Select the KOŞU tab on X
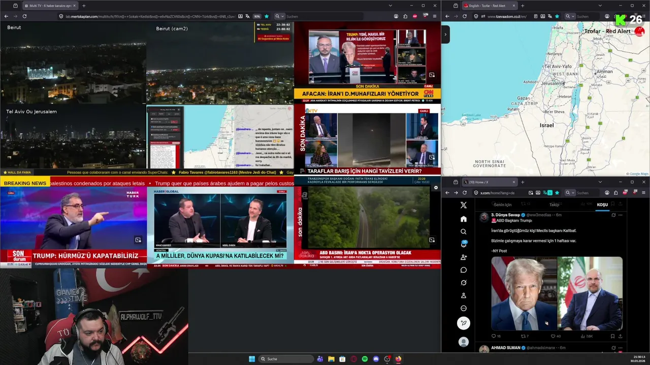 [x=602, y=205]
